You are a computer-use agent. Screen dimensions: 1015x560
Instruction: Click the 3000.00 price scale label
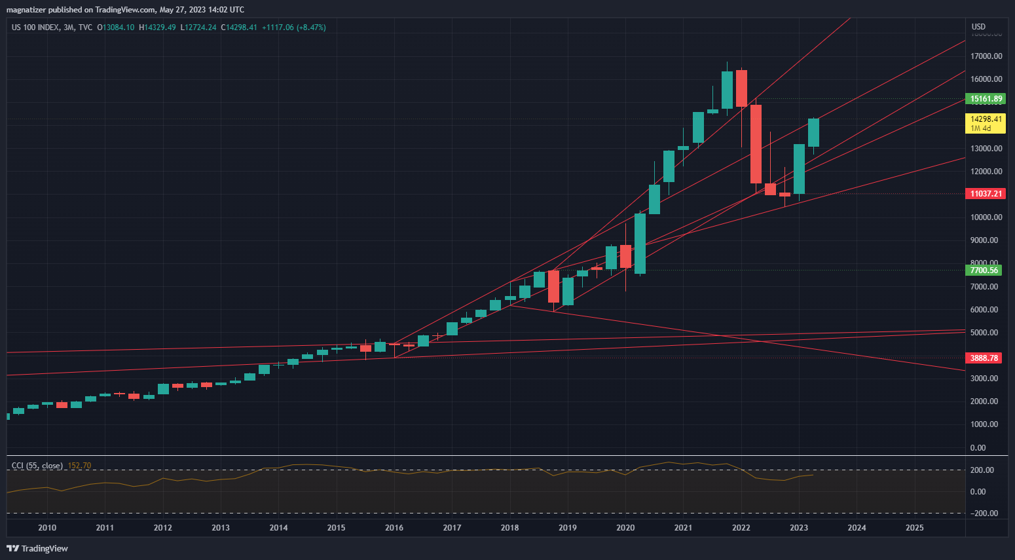(984, 379)
